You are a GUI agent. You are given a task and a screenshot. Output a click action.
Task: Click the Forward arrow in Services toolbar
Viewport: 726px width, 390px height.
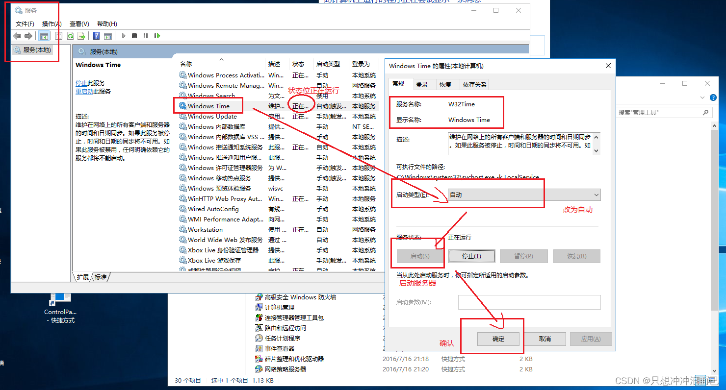28,36
